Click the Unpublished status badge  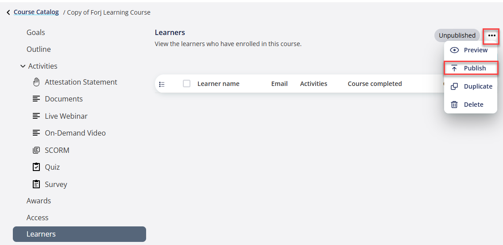click(x=457, y=35)
